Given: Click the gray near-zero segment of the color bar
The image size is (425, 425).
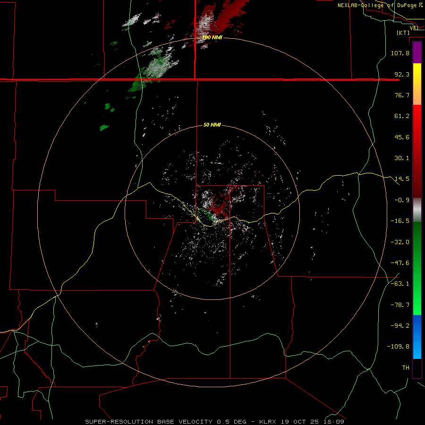Looking at the screenshot, I should pyautogui.click(x=417, y=210).
